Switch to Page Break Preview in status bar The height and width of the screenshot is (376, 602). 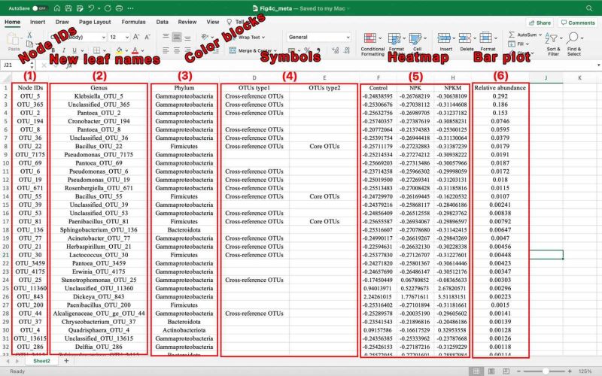pyautogui.click(x=506, y=371)
